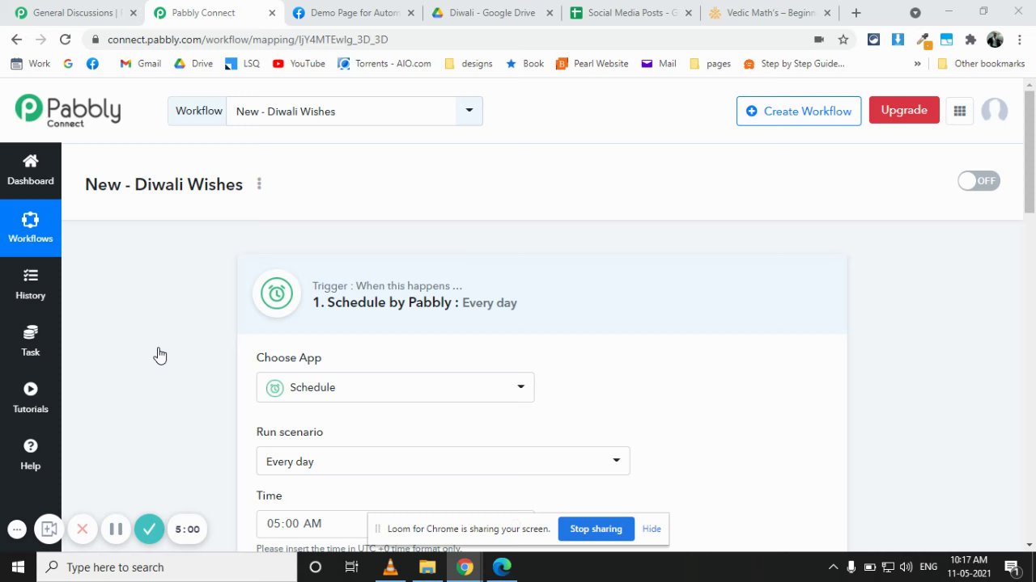Click the browser address bar
Viewport: 1036px width, 582px height.
click(453, 39)
